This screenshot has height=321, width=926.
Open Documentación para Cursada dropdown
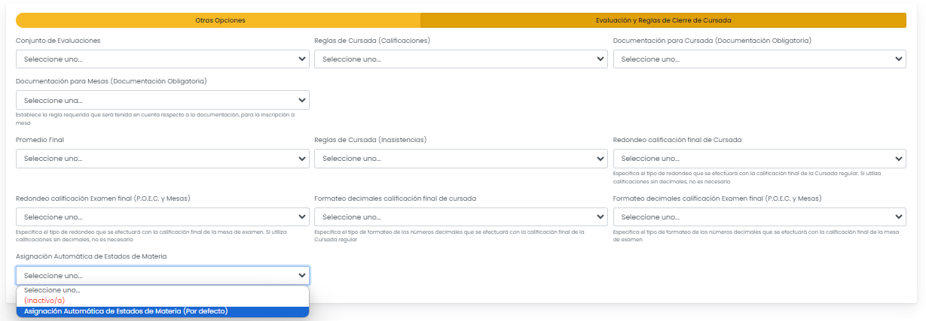pyautogui.click(x=759, y=59)
